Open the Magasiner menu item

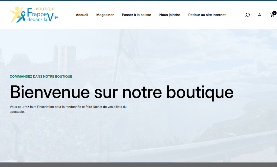tap(105, 15)
